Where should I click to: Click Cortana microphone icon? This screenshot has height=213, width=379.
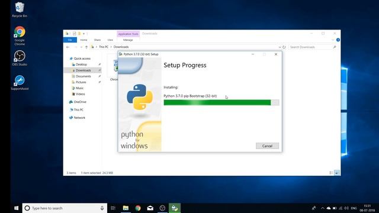click(102, 208)
